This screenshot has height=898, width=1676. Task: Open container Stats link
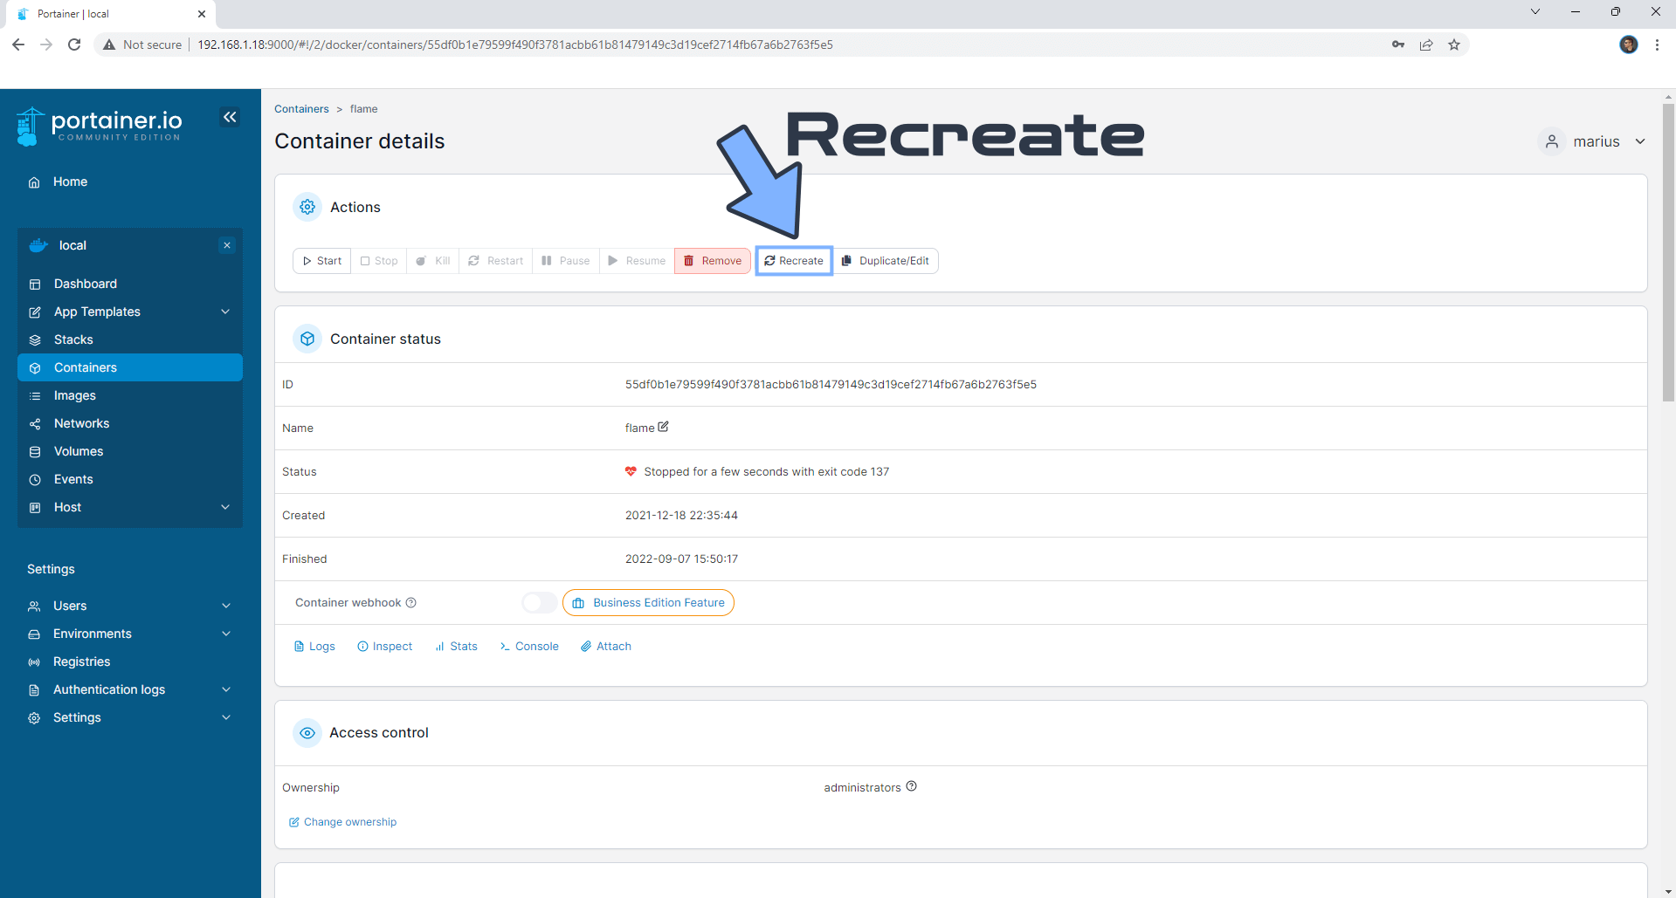(456, 647)
